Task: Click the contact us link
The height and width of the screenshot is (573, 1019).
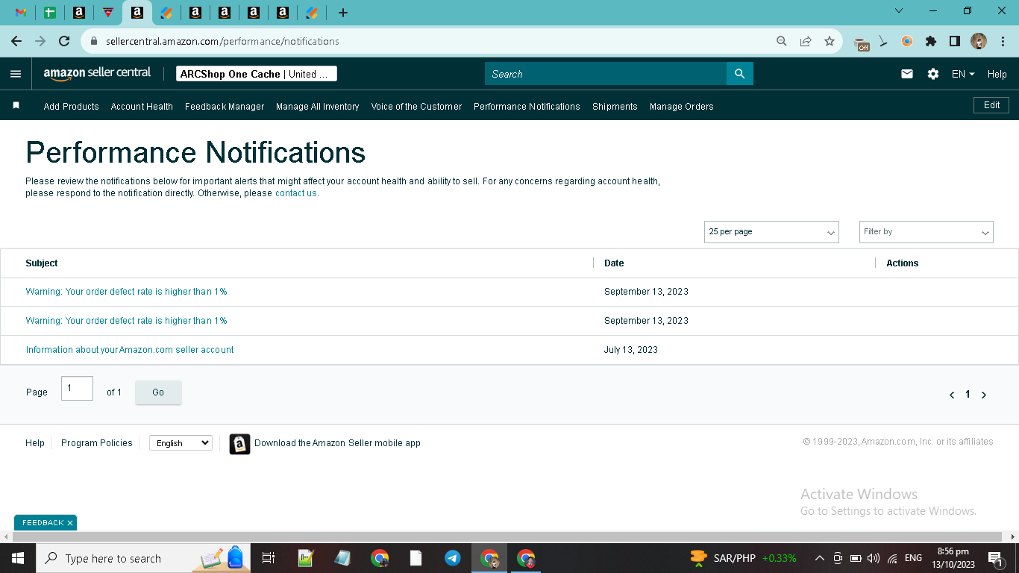Action: (296, 193)
